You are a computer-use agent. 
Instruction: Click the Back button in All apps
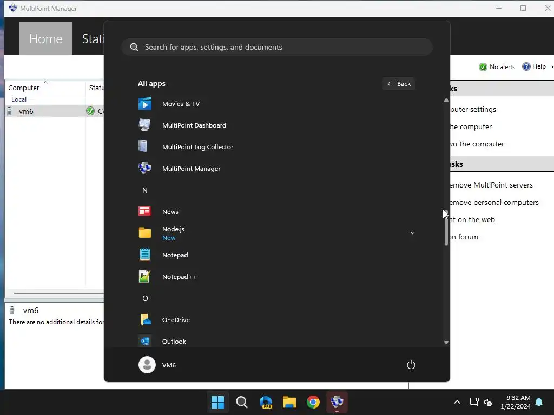(x=399, y=84)
